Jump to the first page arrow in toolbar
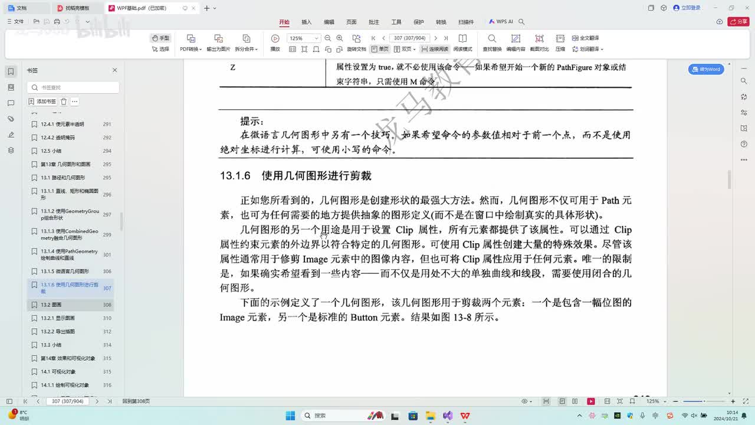The height and width of the screenshot is (425, 755). click(373, 38)
